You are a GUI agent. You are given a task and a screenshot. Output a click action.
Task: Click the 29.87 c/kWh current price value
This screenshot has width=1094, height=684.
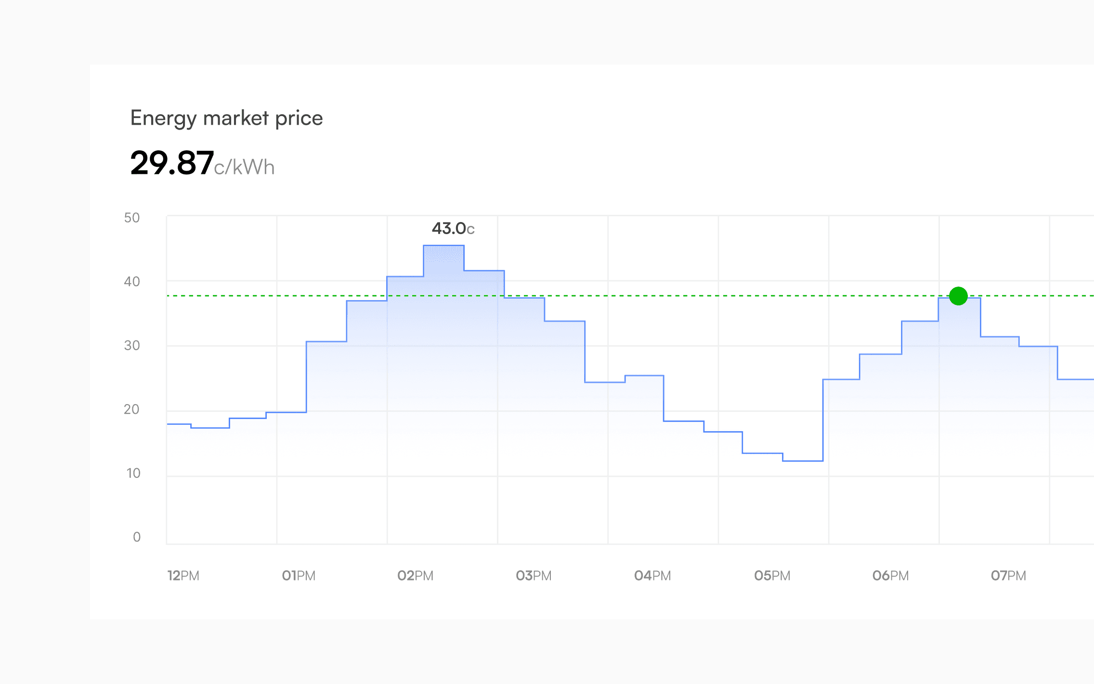coord(202,163)
